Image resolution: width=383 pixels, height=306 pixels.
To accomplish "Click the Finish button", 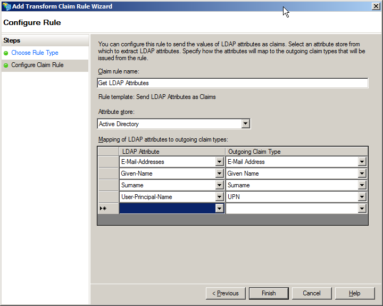I will point(269,293).
